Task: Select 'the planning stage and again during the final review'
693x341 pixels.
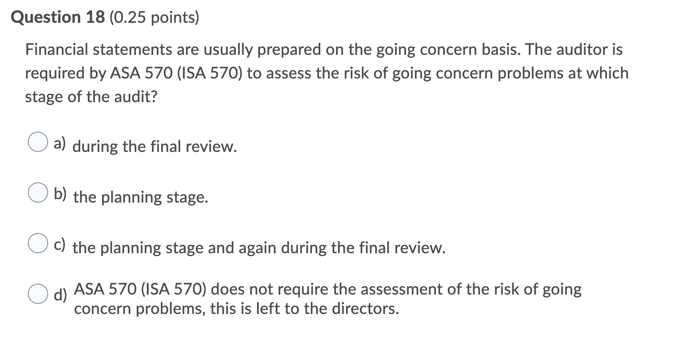Action: [x=259, y=248]
